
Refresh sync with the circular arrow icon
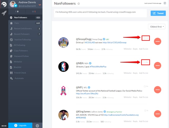click(x=165, y=3)
